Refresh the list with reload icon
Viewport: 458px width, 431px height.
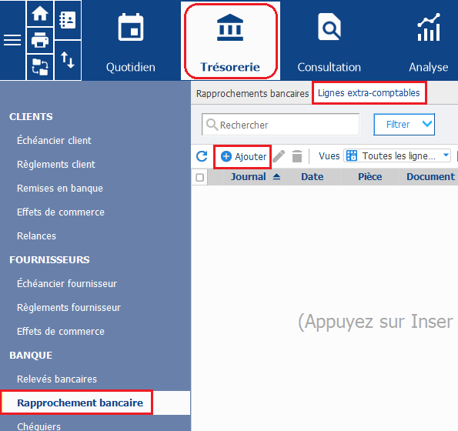(202, 156)
